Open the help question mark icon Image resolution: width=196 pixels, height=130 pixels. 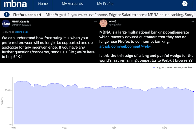185,4
